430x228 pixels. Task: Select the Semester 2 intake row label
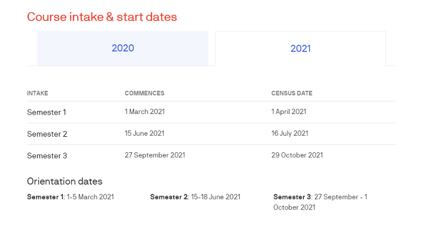47,134
